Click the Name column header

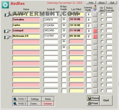click(x=26, y=9)
